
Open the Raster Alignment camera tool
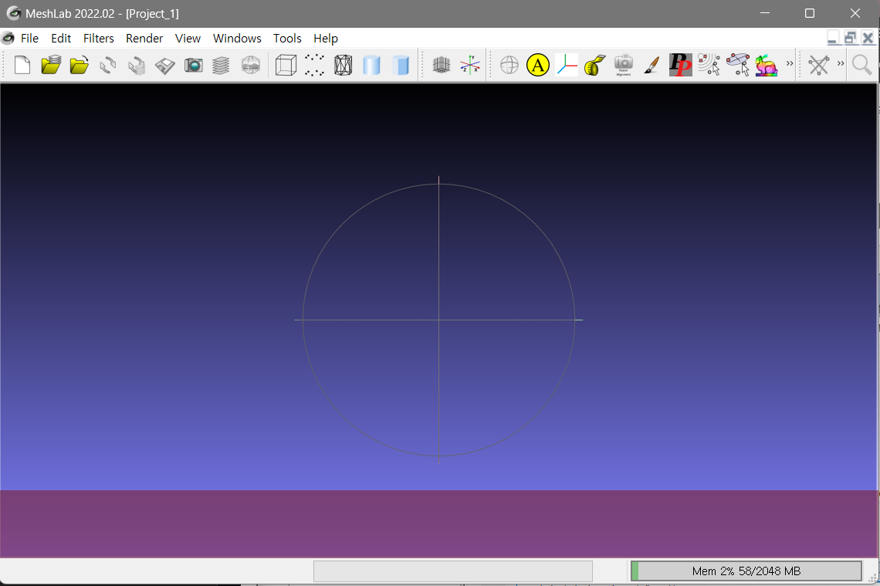[624, 66]
